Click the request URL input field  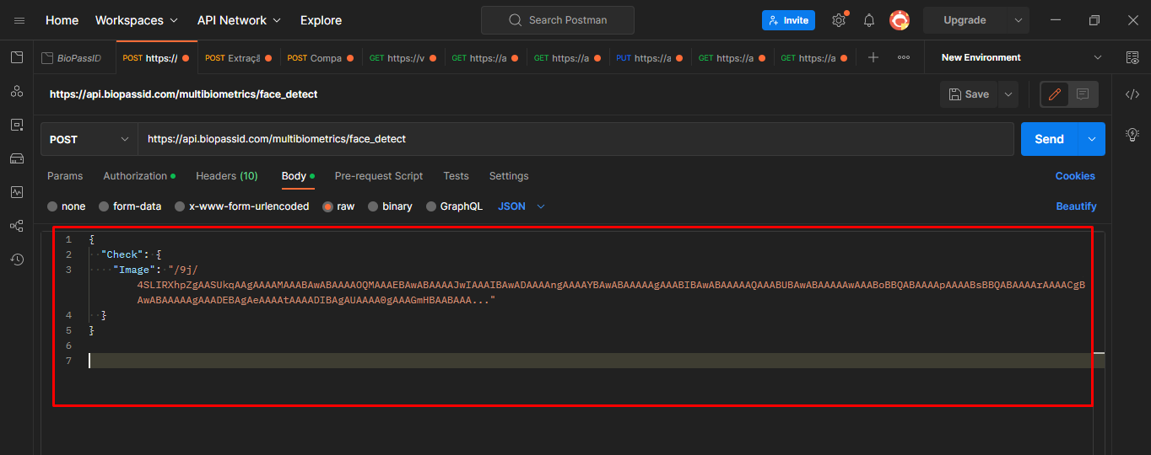[x=575, y=139]
